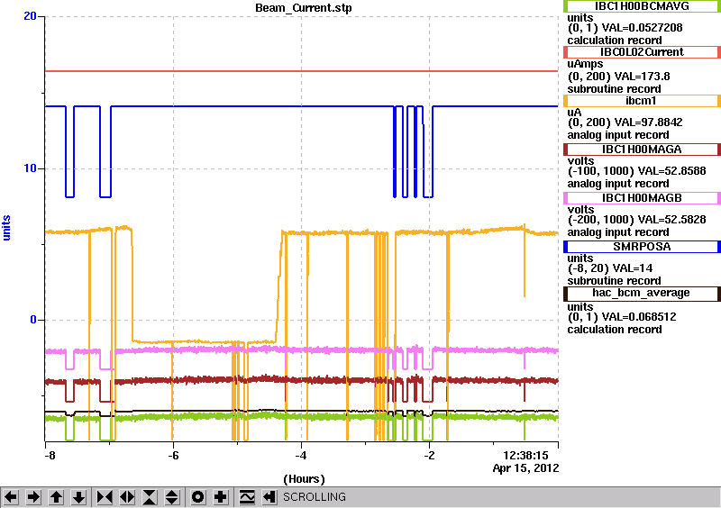
Task: Click the VAL=0.068512 readout for hac_bcm_average
Action: pyautogui.click(x=639, y=317)
